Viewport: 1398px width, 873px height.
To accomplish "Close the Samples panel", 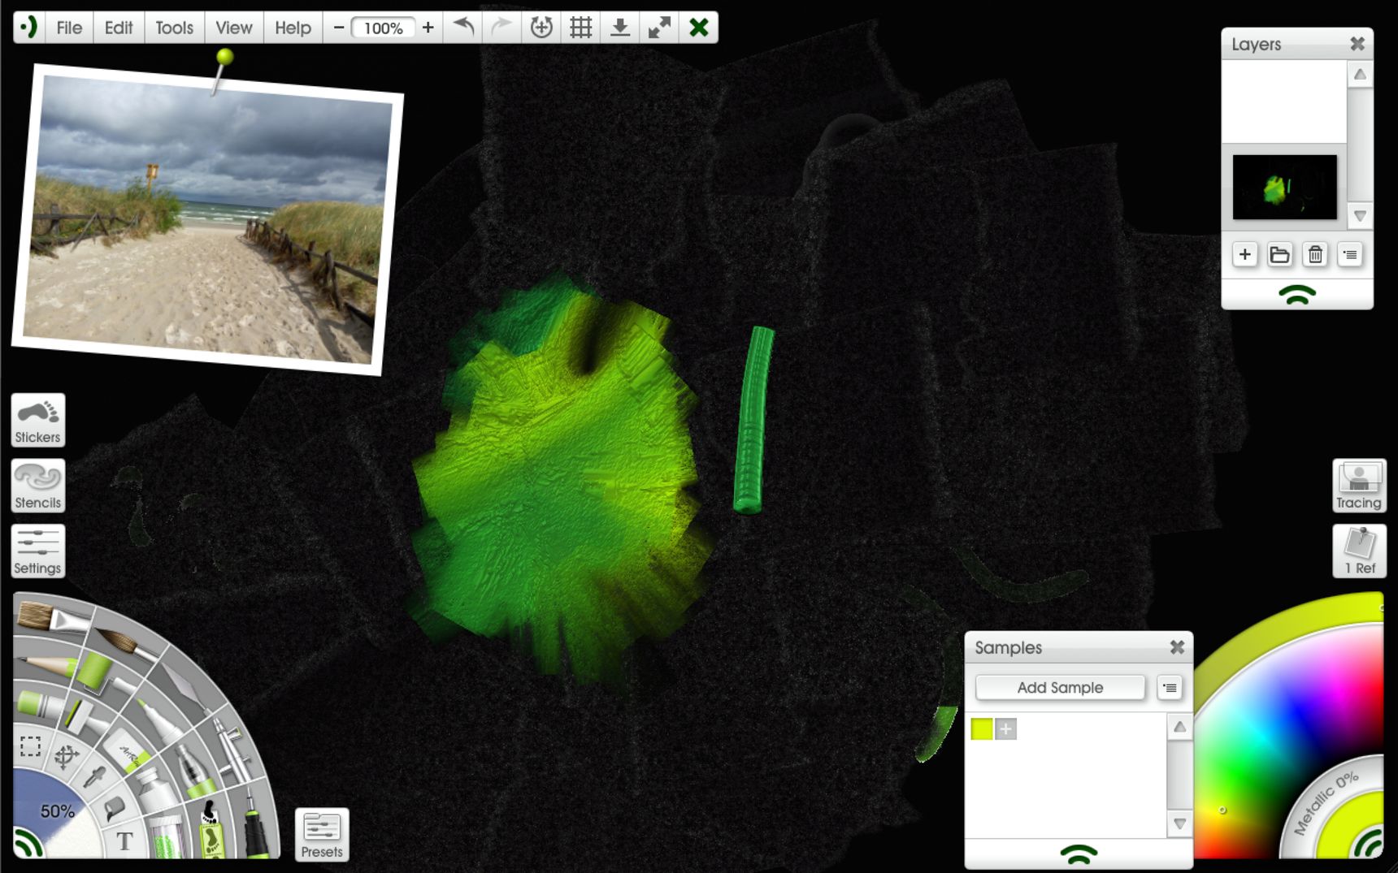I will coord(1177,647).
